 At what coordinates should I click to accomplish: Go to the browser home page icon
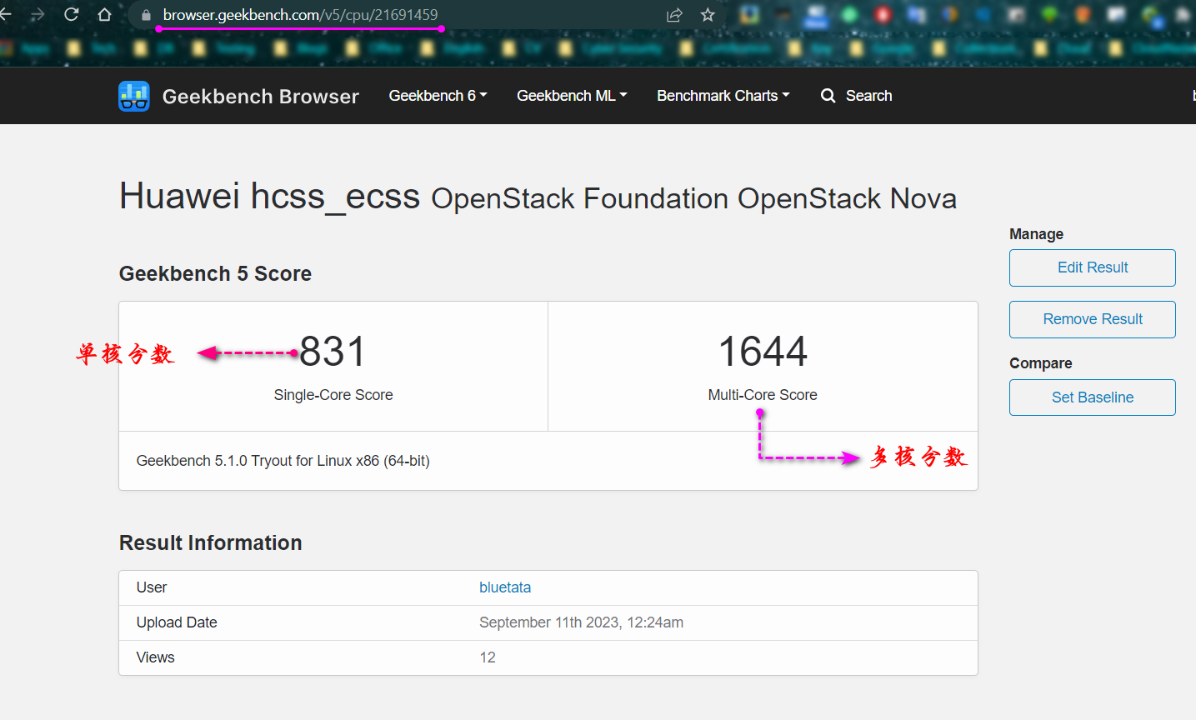(104, 14)
